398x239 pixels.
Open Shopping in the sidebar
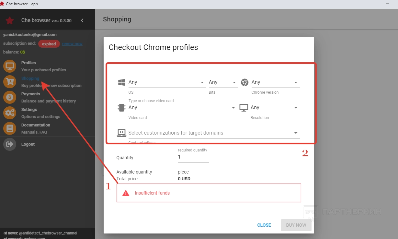[x=48, y=82]
